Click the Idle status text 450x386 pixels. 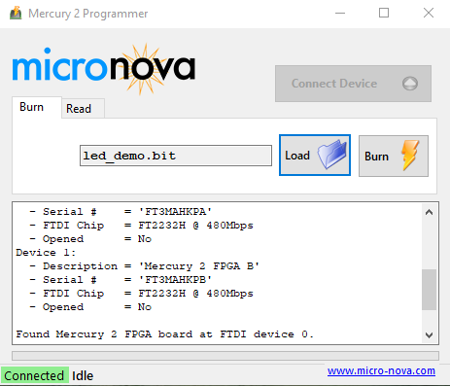[x=83, y=376]
